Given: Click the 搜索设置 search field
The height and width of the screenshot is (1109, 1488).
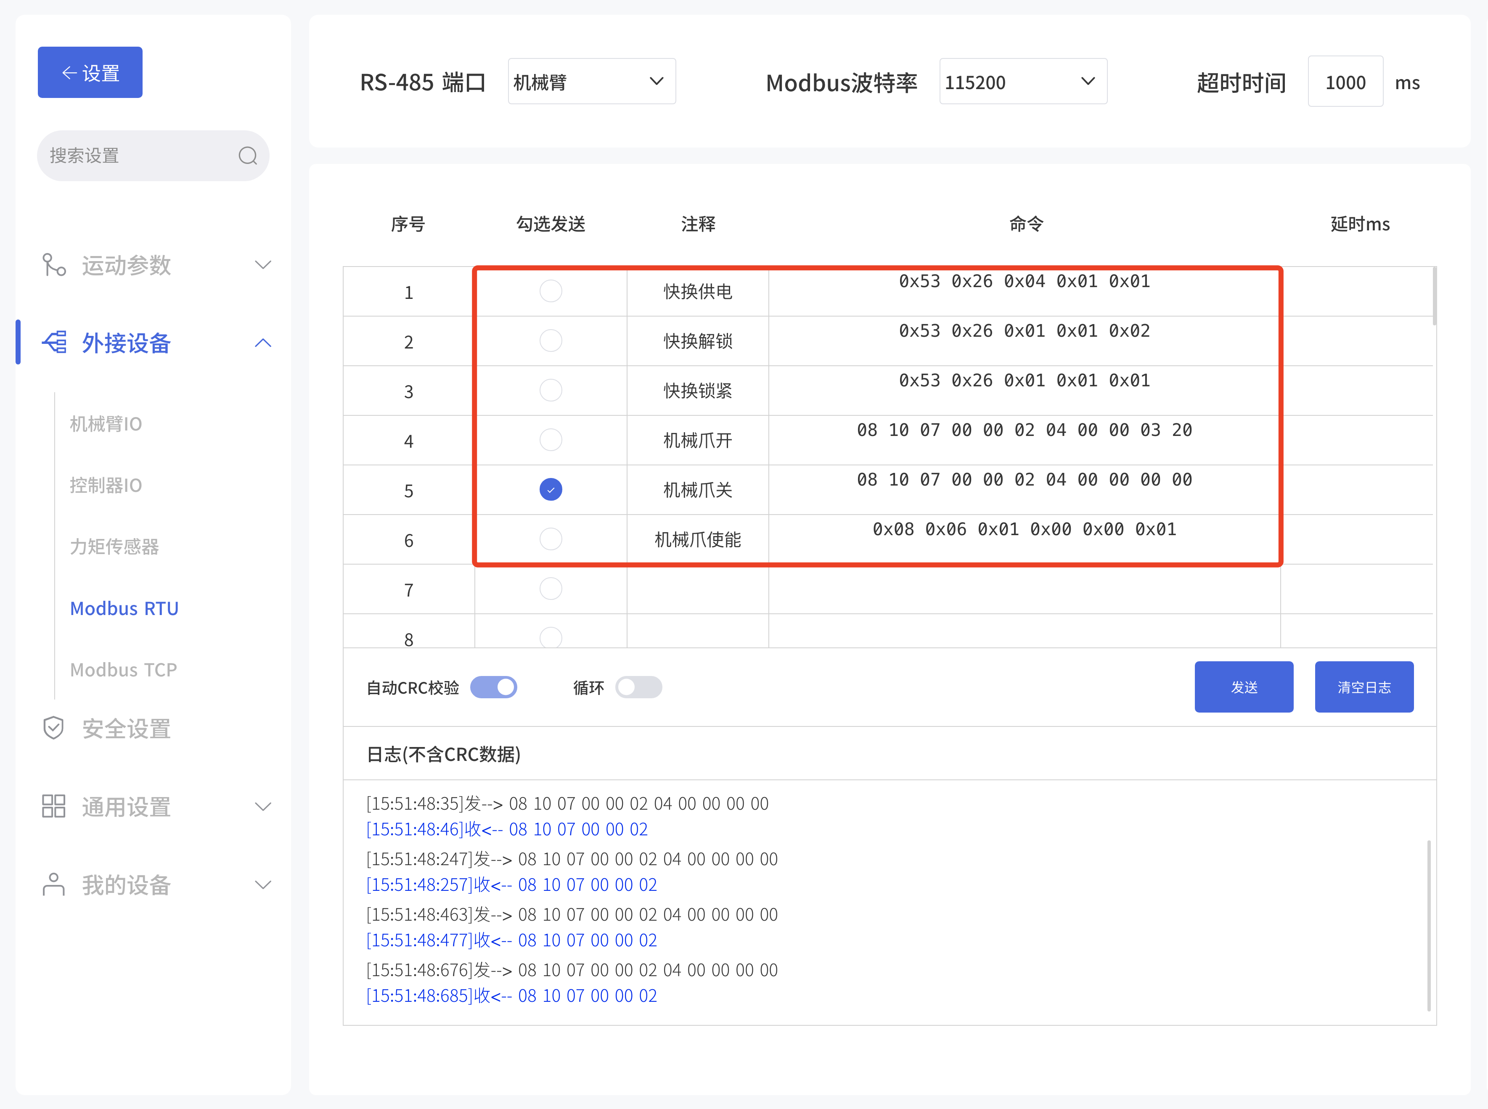Looking at the screenshot, I should tap(153, 156).
